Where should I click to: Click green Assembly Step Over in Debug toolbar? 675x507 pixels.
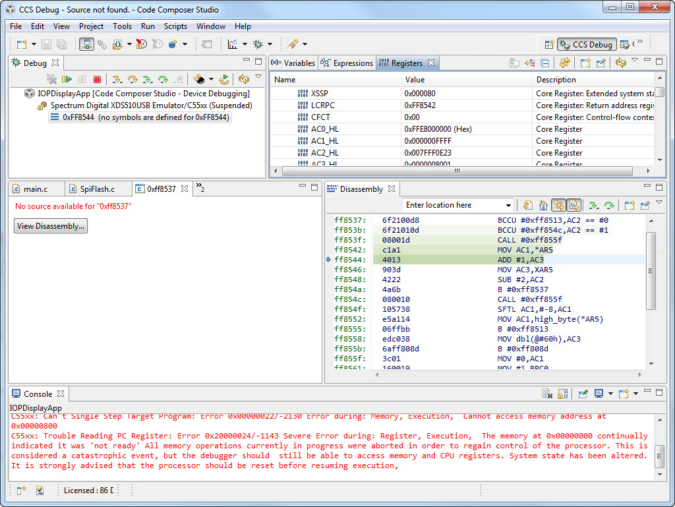point(163,79)
